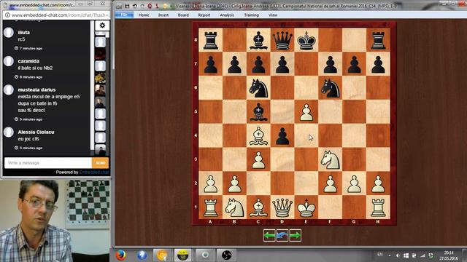Click the chat messages scrollbar
Image resolution: width=467 pixels, height=262 pixels.
93,85
